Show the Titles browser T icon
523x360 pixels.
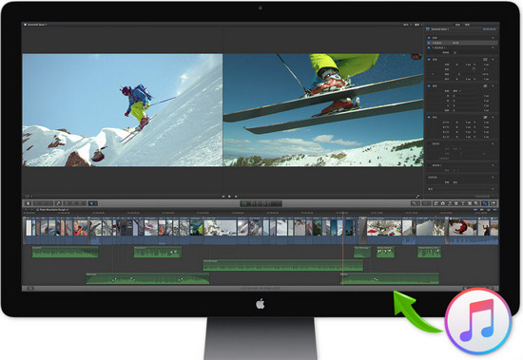pyautogui.click(x=463, y=203)
